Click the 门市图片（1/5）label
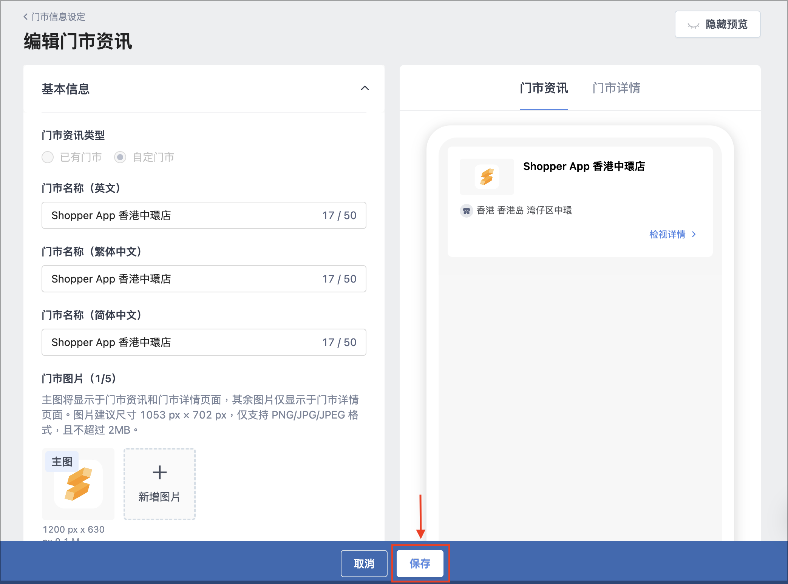Screen dimensions: 788x584 point(79,379)
